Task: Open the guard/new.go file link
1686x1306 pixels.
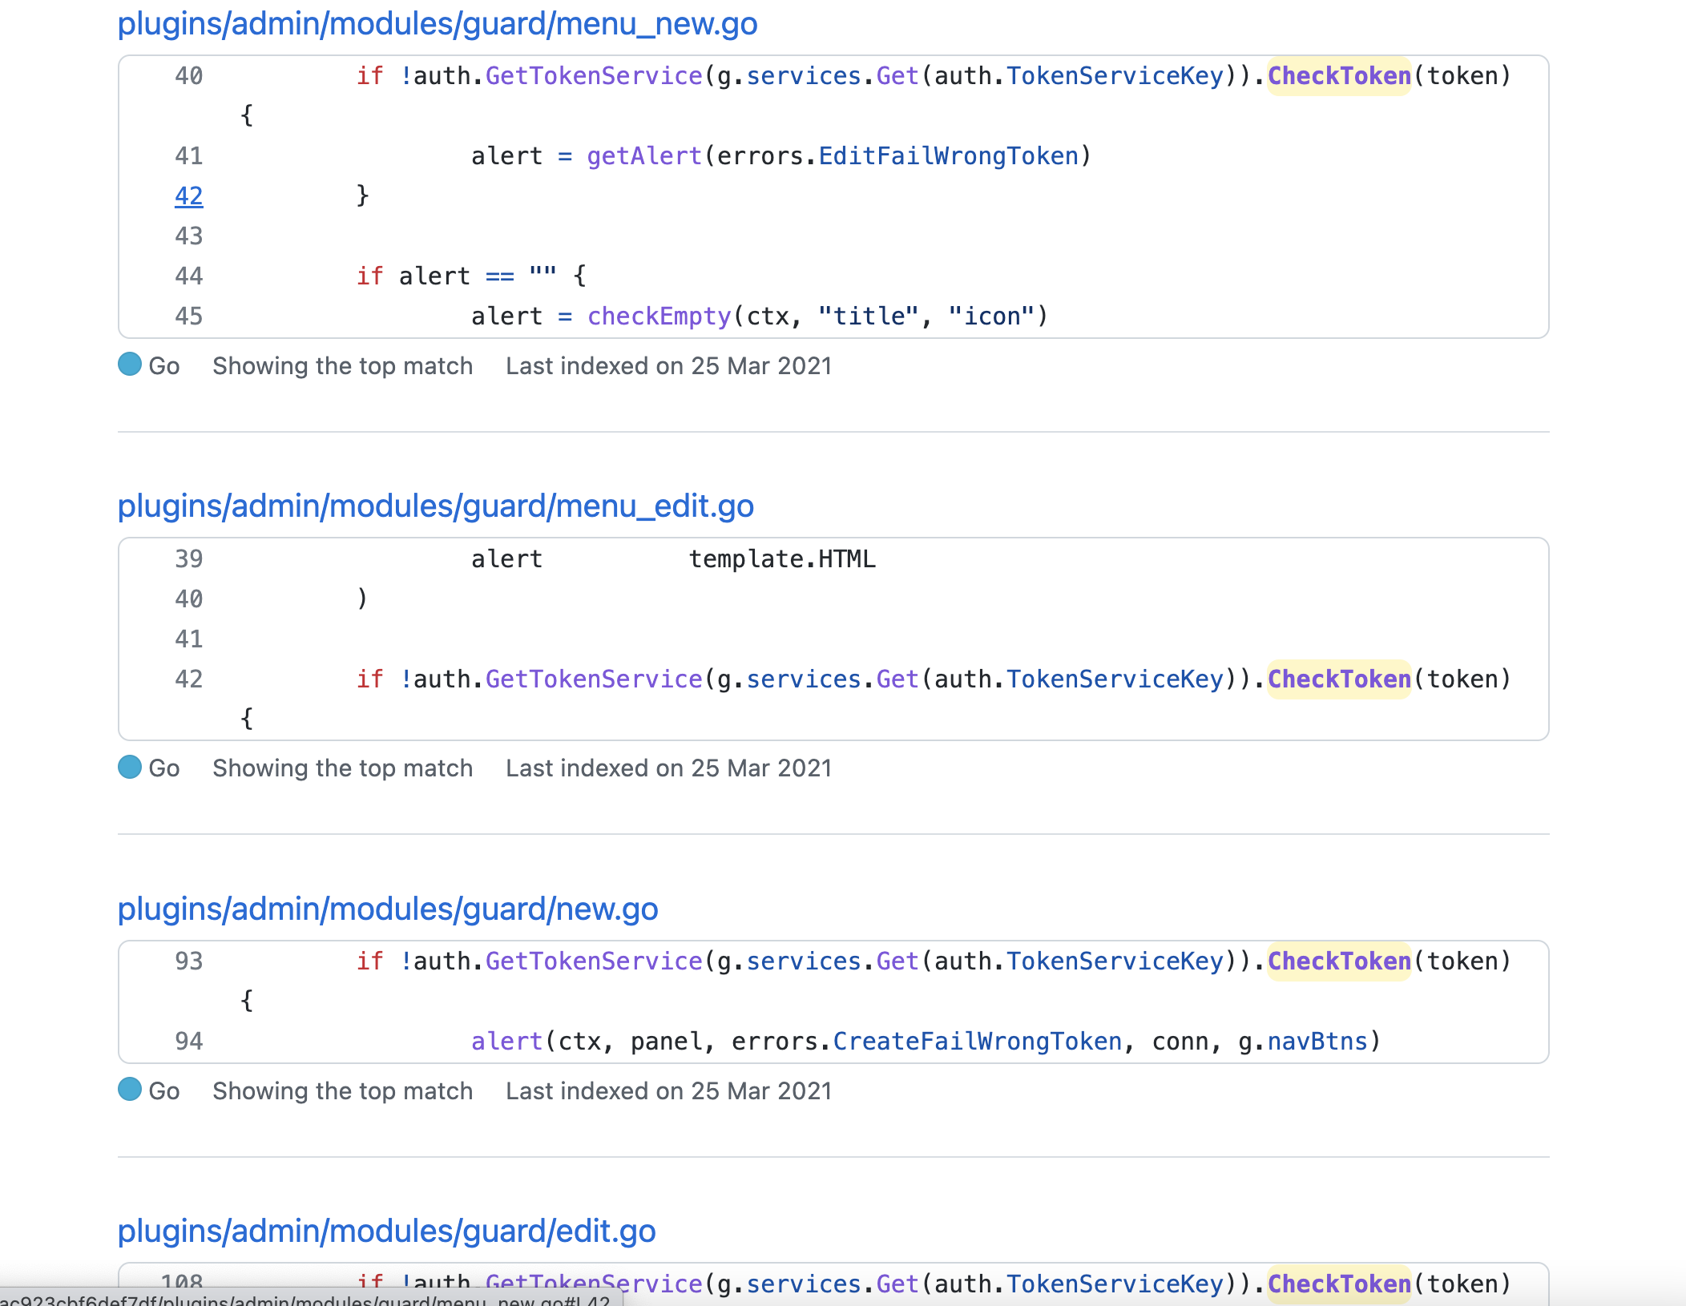Action: point(387,909)
